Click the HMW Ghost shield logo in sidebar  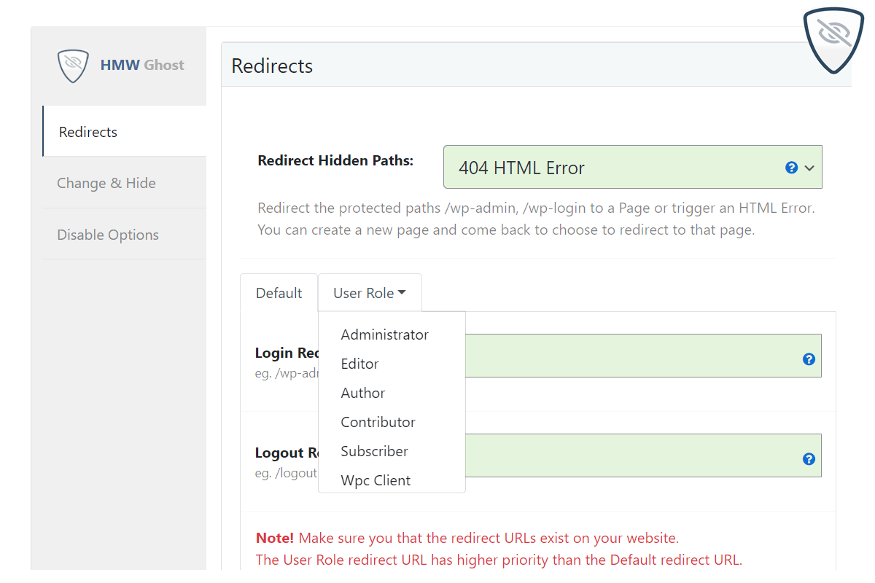tap(73, 66)
